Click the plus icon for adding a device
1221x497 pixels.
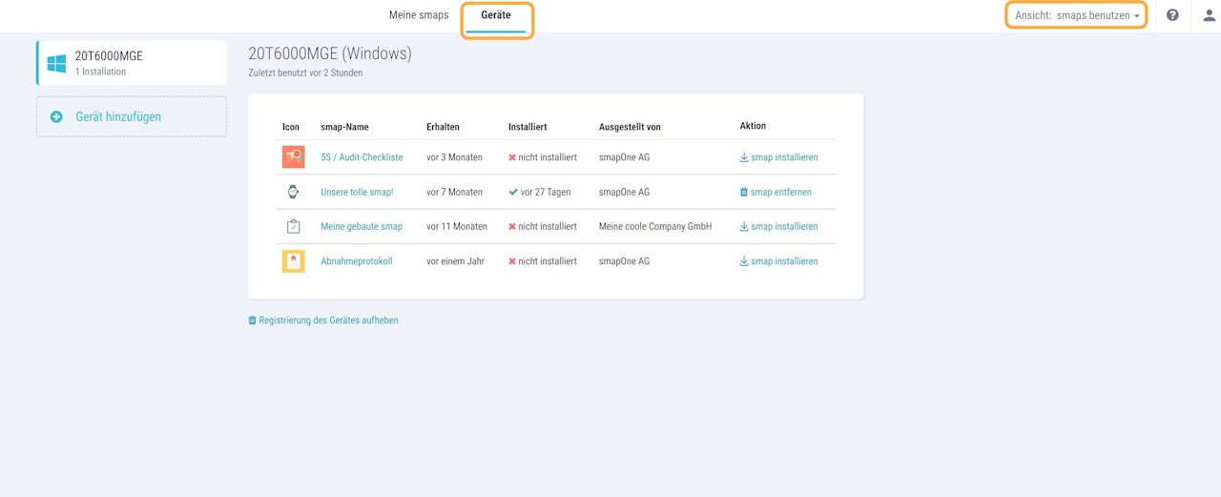tap(56, 116)
